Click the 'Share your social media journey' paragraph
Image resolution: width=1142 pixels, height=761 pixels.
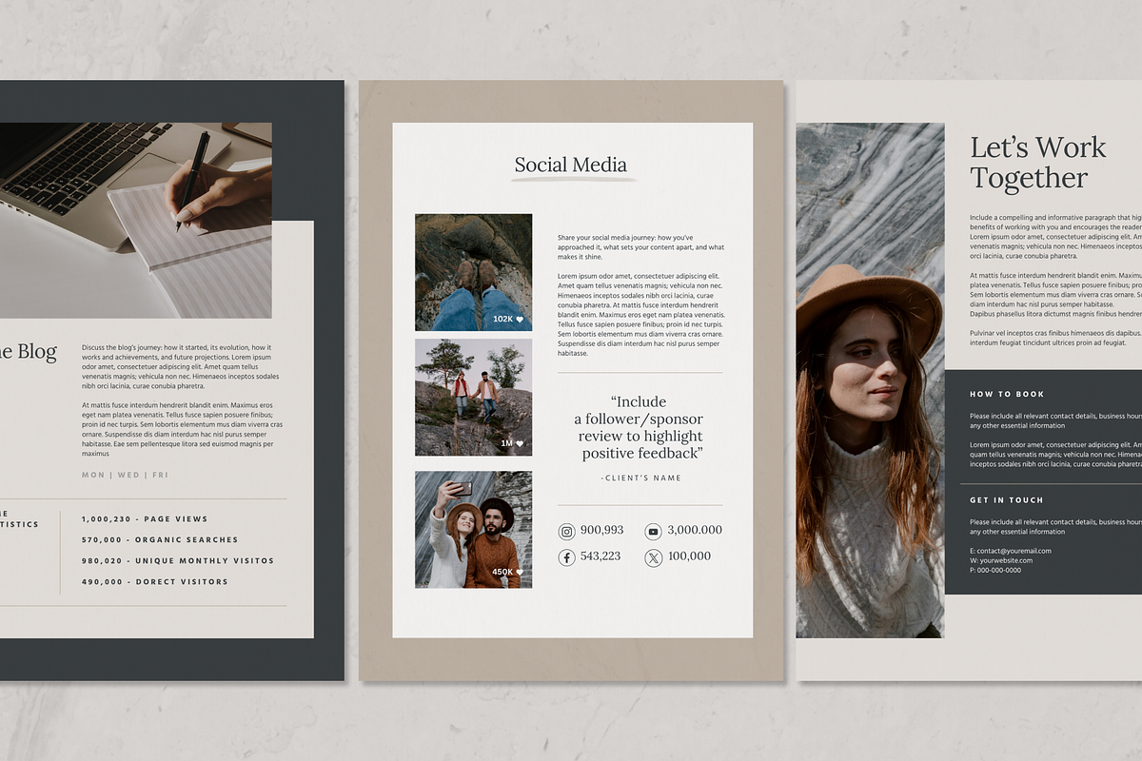pos(640,247)
